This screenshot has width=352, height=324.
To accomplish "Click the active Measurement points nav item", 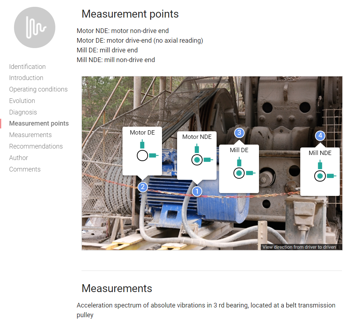I will tap(39, 123).
